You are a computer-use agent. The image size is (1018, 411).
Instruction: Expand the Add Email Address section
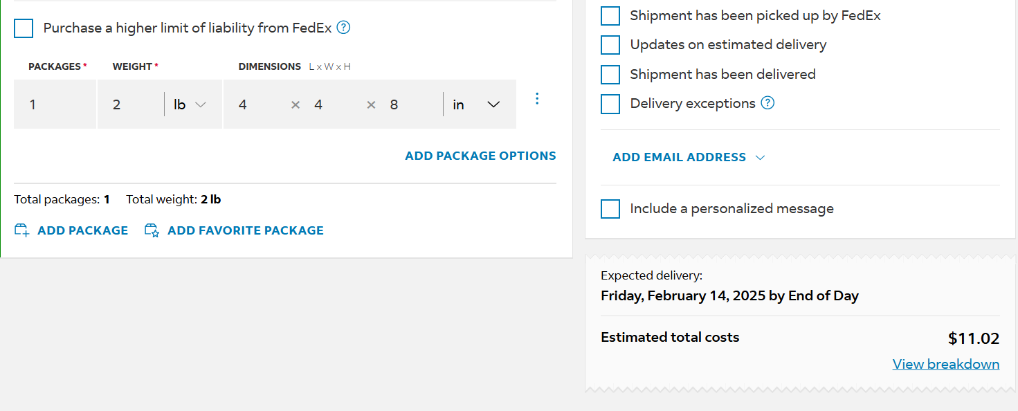coord(689,157)
